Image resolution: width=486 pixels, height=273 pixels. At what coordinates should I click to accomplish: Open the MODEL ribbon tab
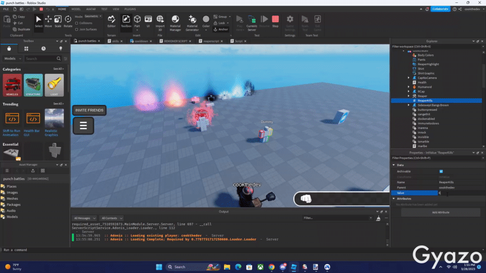pyautogui.click(x=76, y=9)
